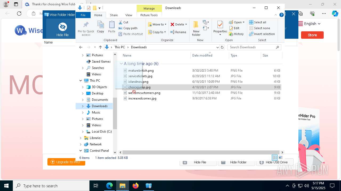Click the Pin to Quick access icon
Viewport: 341px width, 191px height.
pos(86,25)
